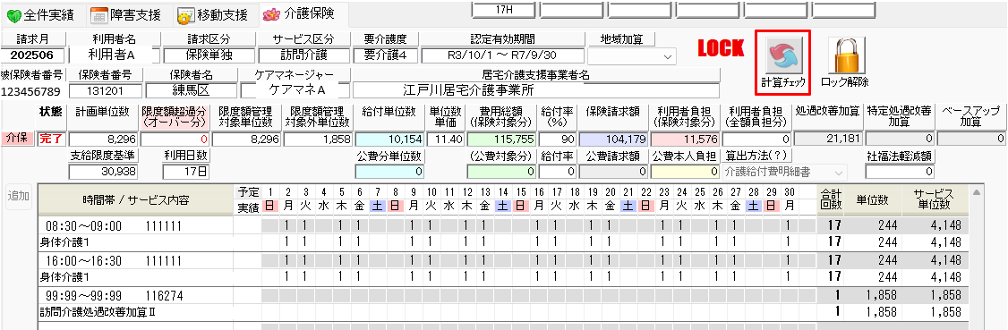Screen dimensions: 1008x330
Task: Click the 限度額超過分 value 0
Action: click(x=175, y=139)
